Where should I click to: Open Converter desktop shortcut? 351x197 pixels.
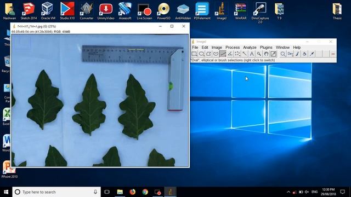tap(87, 11)
